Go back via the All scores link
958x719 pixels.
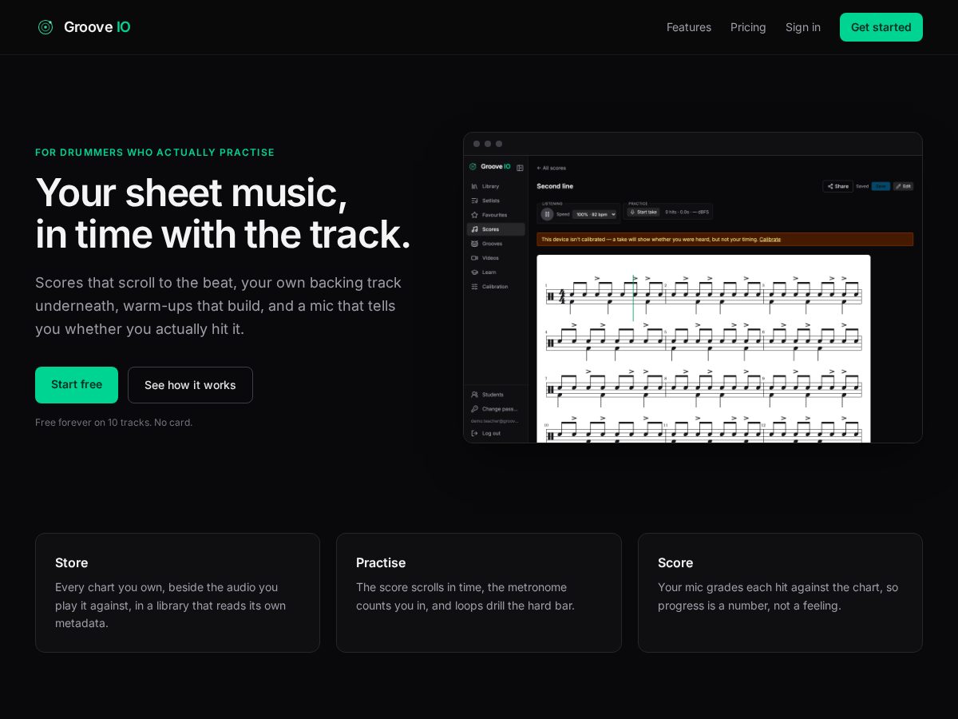coord(551,168)
